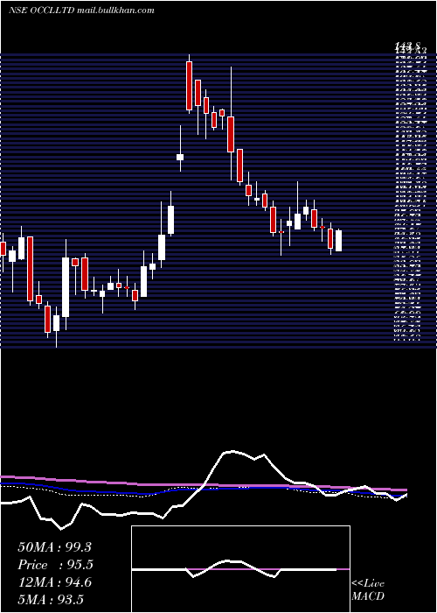Click the <<Live MACD label
The height and width of the screenshot is (613, 437).
point(368,590)
